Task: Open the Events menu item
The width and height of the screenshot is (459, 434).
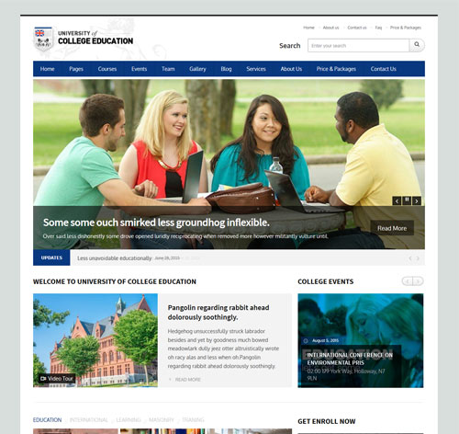Action: coord(140,69)
